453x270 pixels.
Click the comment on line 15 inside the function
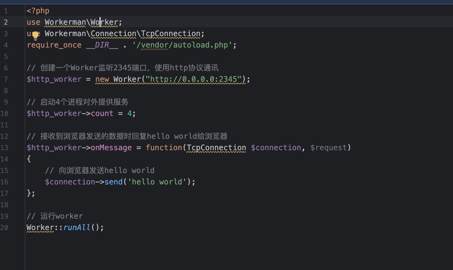click(x=100, y=170)
